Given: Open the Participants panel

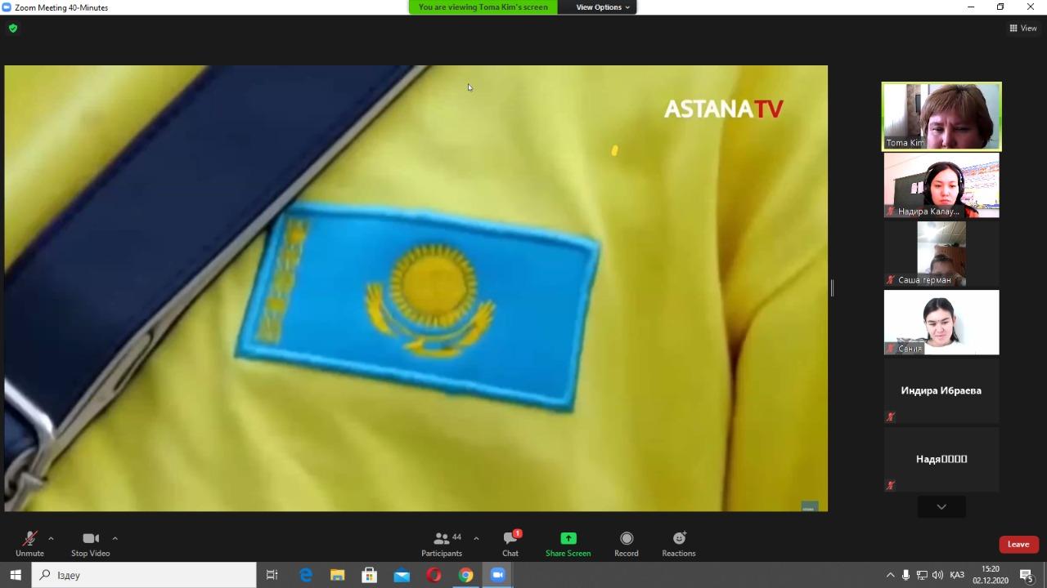Looking at the screenshot, I should coord(442,544).
